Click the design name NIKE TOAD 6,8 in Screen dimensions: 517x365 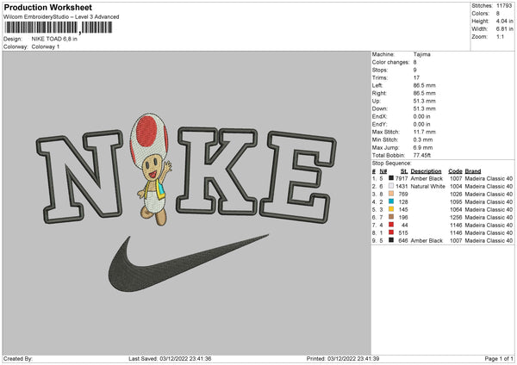pos(54,39)
